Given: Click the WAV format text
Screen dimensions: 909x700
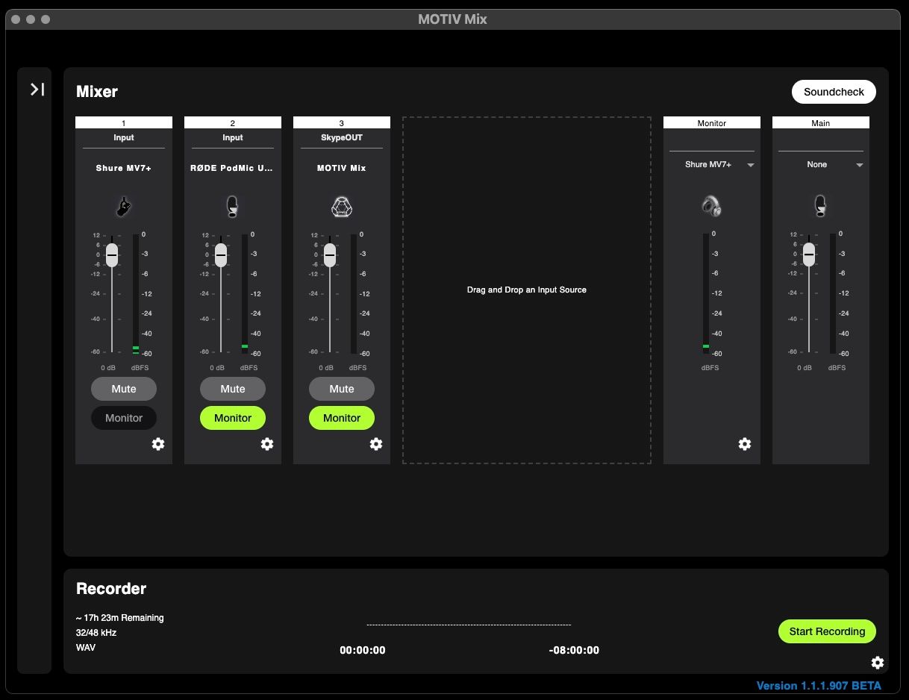Looking at the screenshot, I should pos(86,648).
